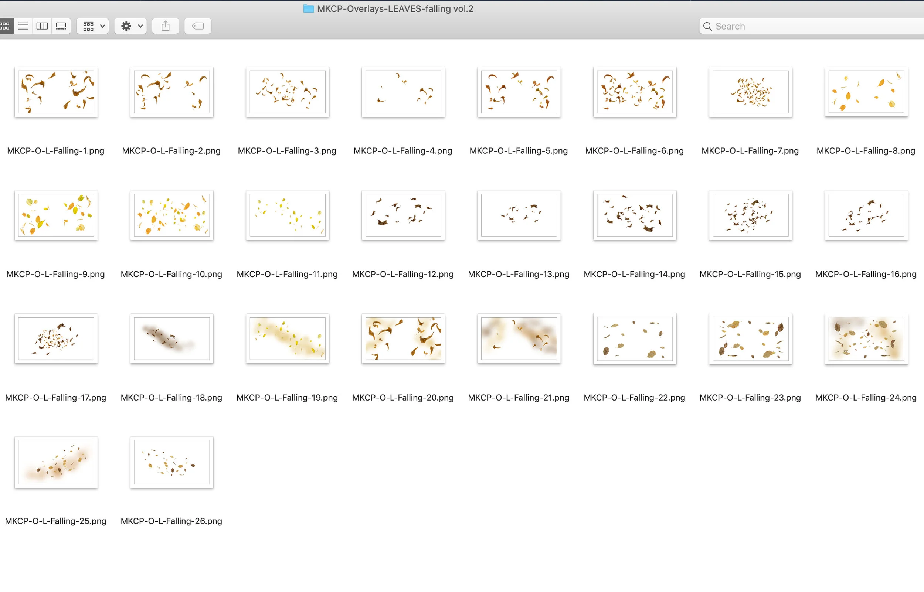Switch to column view mode

click(x=42, y=26)
